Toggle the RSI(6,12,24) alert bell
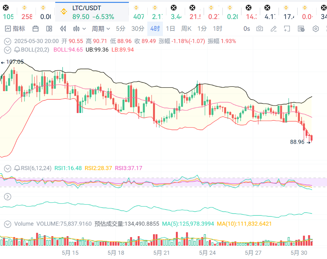The image size is (327, 259). pos(17,168)
